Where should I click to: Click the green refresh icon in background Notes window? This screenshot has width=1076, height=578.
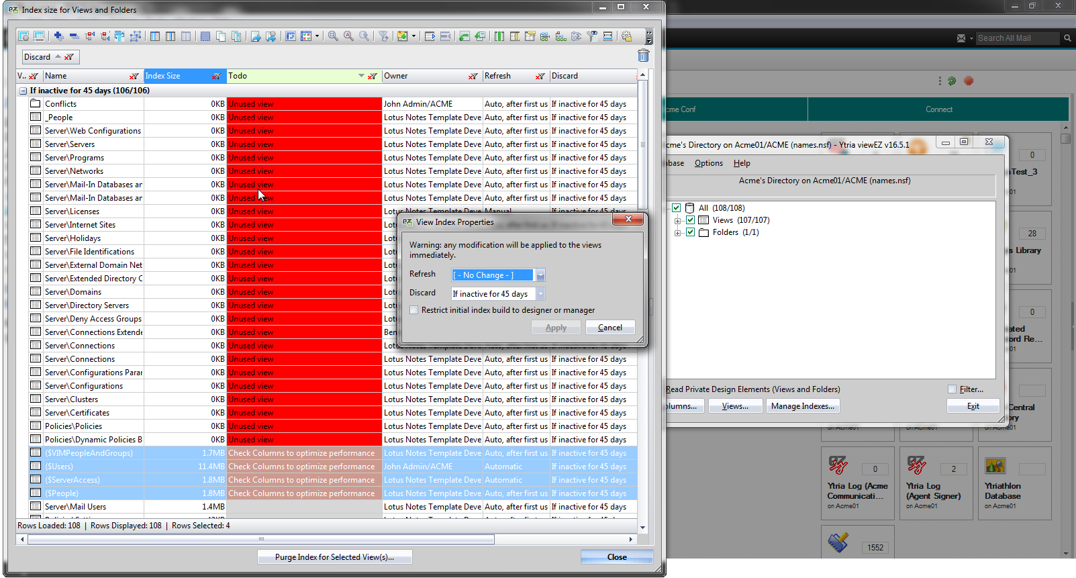952,81
